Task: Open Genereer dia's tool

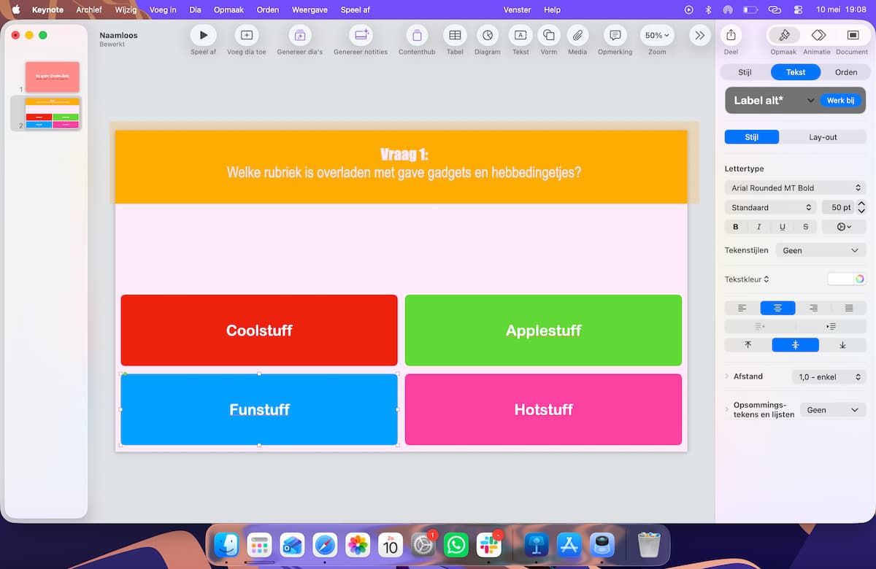Action: coord(299,35)
